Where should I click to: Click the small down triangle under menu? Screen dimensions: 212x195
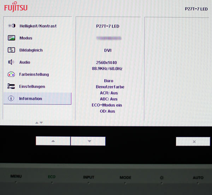[41, 123]
